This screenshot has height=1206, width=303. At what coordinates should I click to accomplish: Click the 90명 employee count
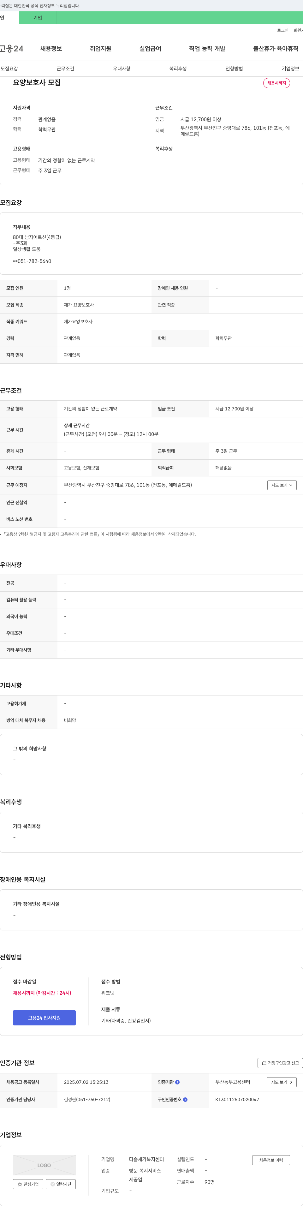click(x=210, y=1182)
